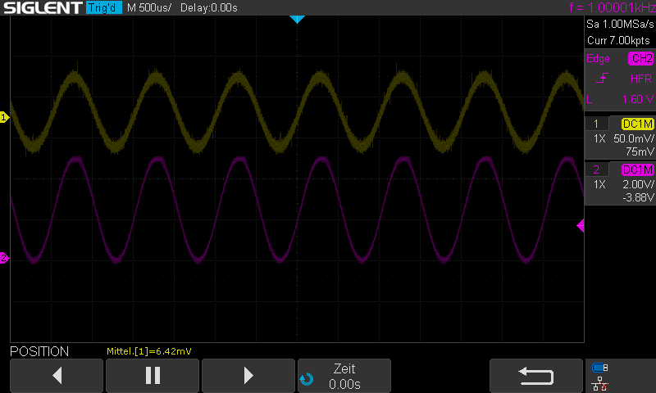656x393 pixels.
Task: Click the POSITION menu title
Action: pyautogui.click(x=39, y=351)
